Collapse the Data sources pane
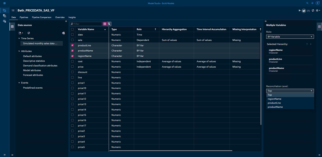The width and height of the screenshot is (322, 157). (66, 21)
